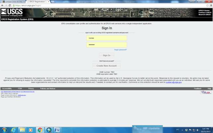Open Accessibility in the footer bar
Screen dimensions: 213x133
click(x=7, y=89)
